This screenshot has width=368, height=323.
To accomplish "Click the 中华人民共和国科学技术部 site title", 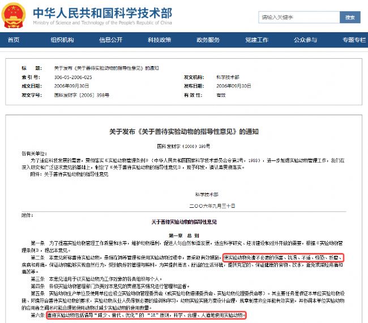I will click(102, 12).
